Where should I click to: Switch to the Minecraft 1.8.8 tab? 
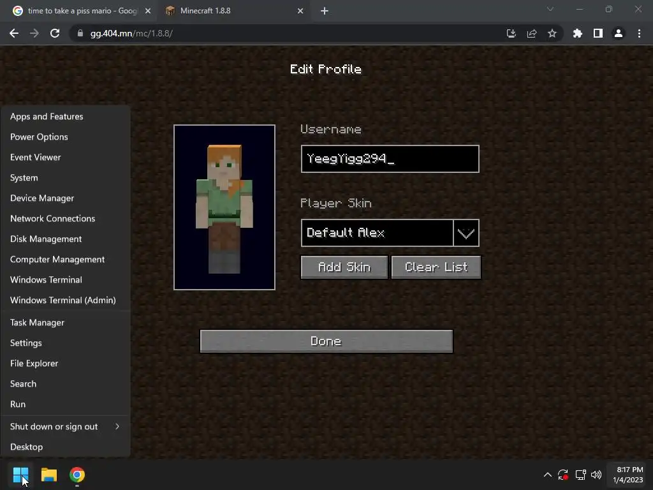tap(234, 11)
